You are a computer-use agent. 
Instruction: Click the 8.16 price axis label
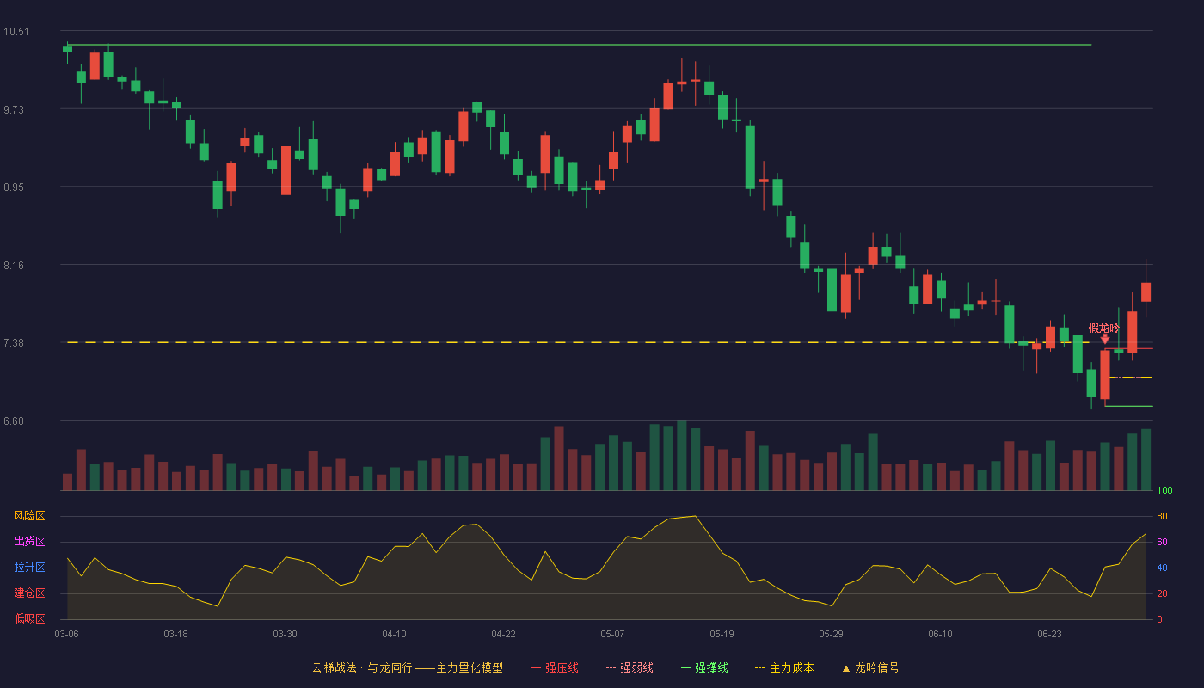[15, 265]
